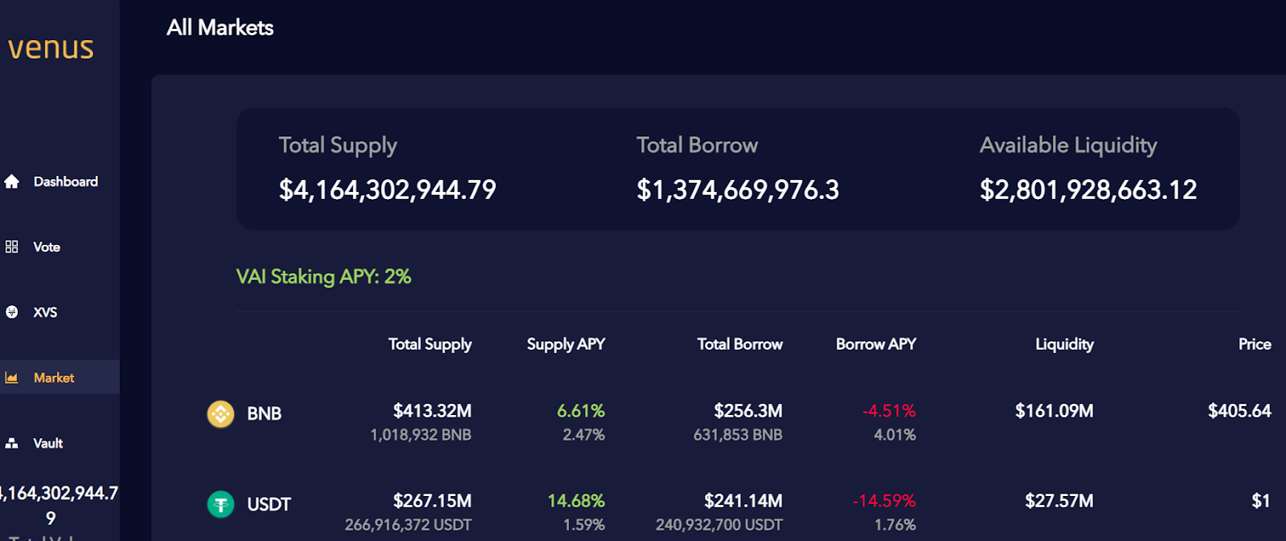1286x541 pixels.
Task: Sort by Supply APY column header
Action: pyautogui.click(x=566, y=344)
